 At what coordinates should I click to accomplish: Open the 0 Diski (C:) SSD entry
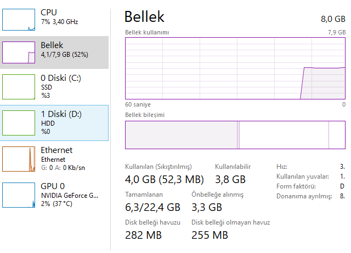54,87
